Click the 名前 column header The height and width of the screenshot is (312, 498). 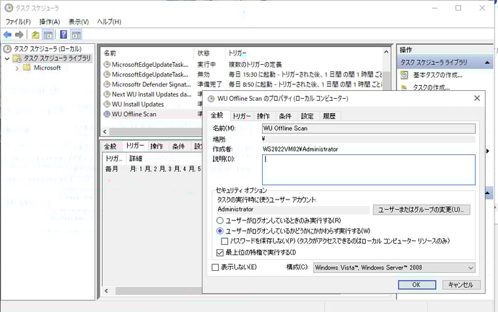[147, 53]
